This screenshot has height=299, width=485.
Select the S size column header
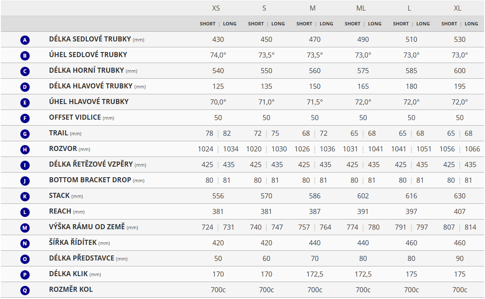click(x=264, y=8)
